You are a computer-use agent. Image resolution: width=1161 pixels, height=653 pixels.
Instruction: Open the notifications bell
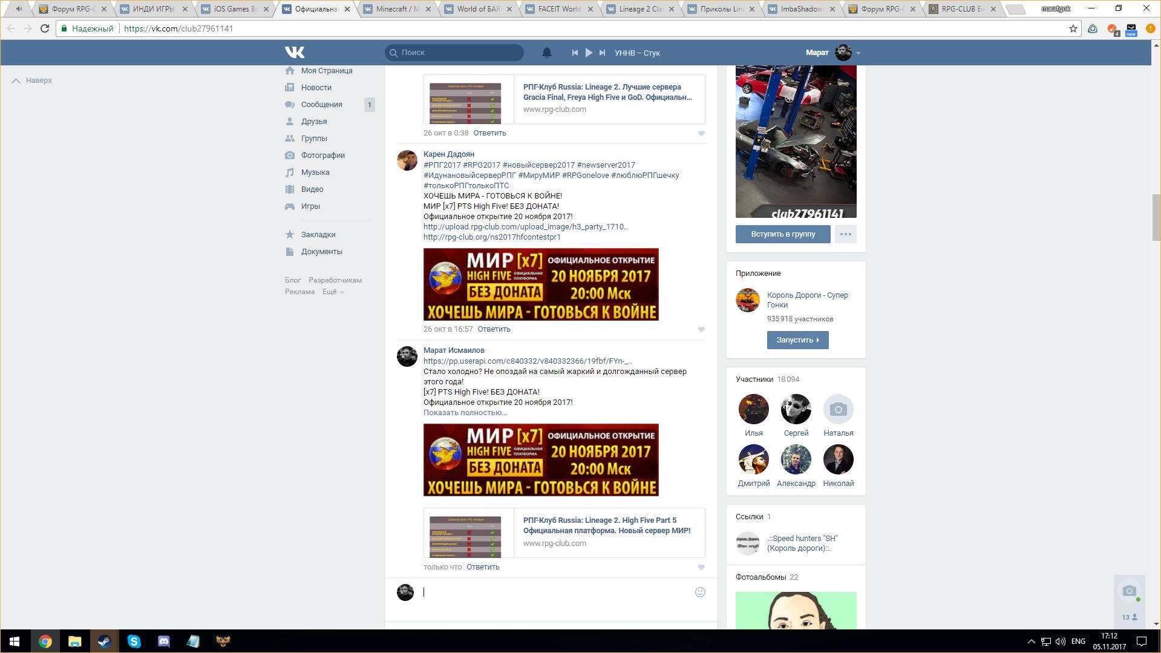pos(546,53)
